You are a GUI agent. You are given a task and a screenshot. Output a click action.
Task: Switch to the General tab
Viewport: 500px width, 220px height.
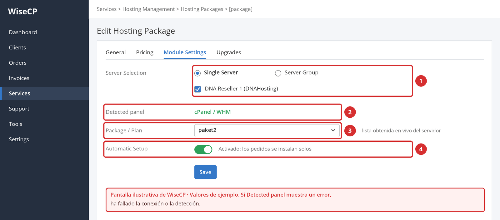pos(116,52)
